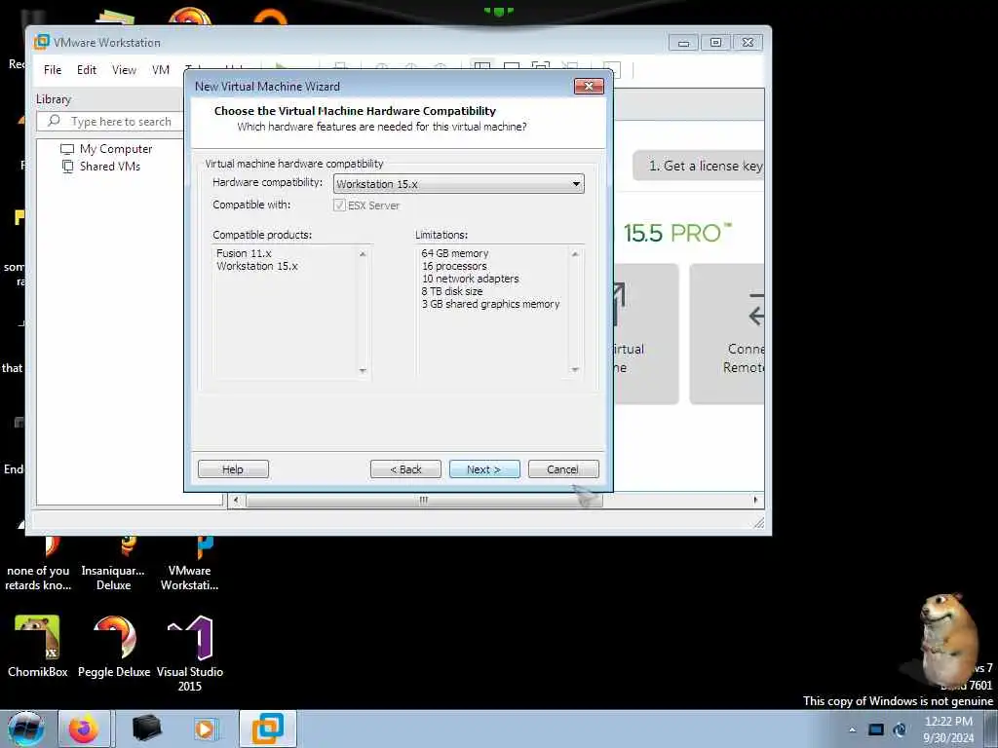Select the VMware Workstation desktop shortcut

pos(190,565)
